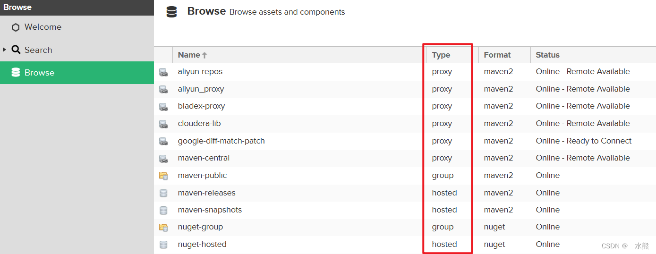The image size is (656, 254).
Task: Sort by the Name column header
Action: pos(299,55)
